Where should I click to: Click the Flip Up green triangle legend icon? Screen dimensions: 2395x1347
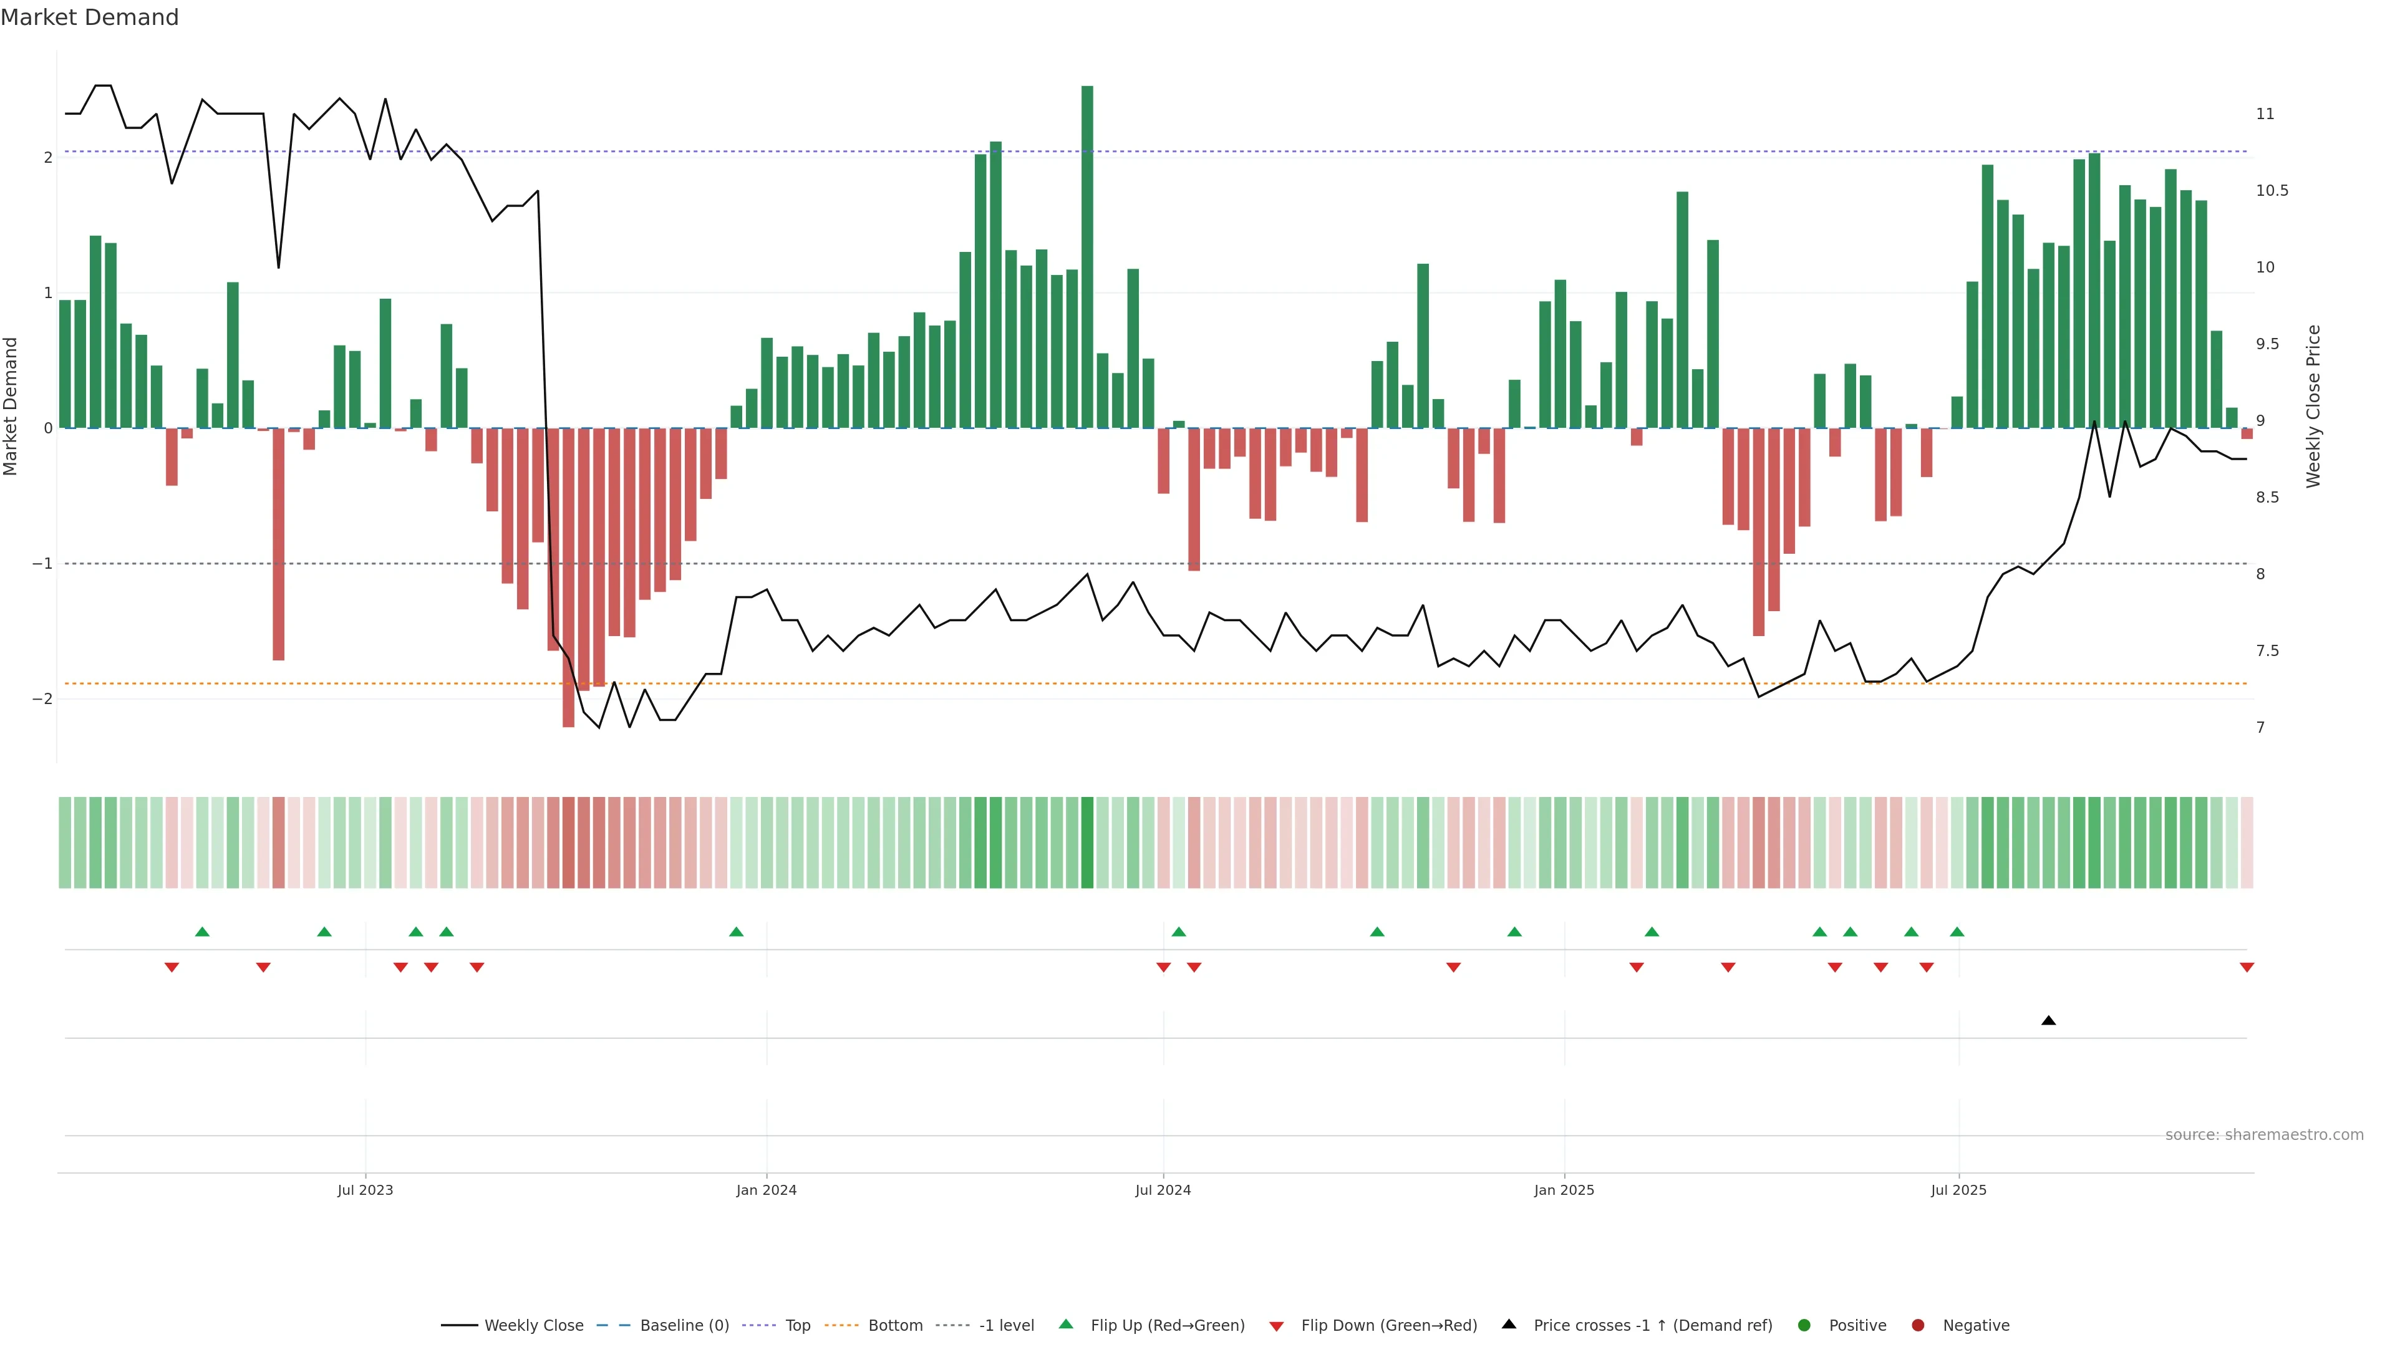[x=1067, y=1325]
